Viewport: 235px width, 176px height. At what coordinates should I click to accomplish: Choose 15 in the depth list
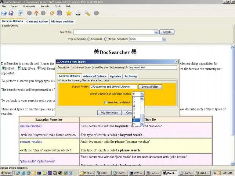(136, 106)
